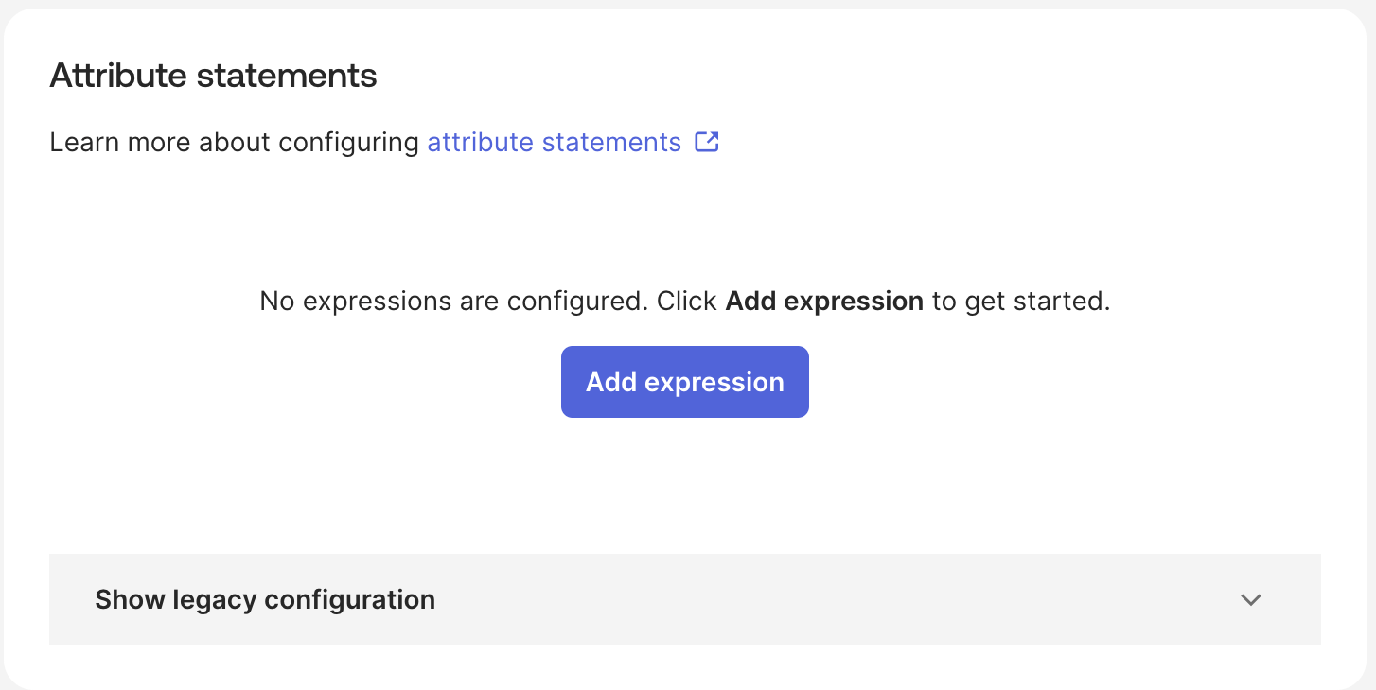The width and height of the screenshot is (1376, 690).
Task: Click the word 'Show' in the legacy bar
Action: click(x=131, y=599)
